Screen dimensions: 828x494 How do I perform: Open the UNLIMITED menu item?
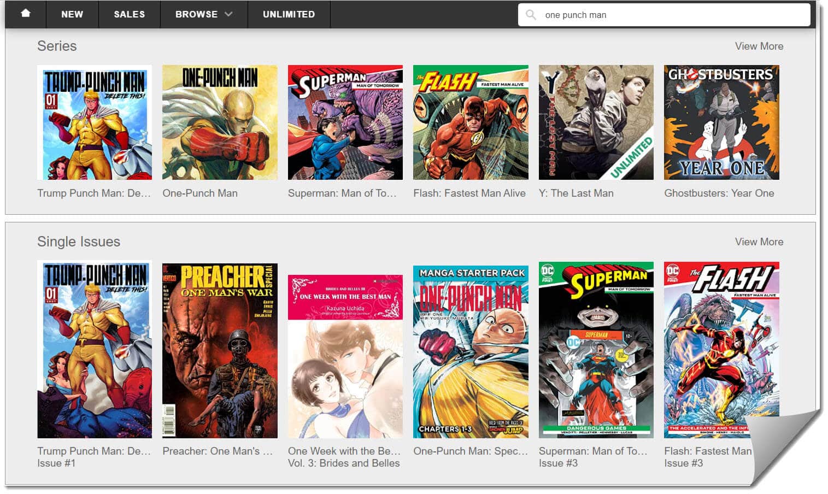[289, 14]
